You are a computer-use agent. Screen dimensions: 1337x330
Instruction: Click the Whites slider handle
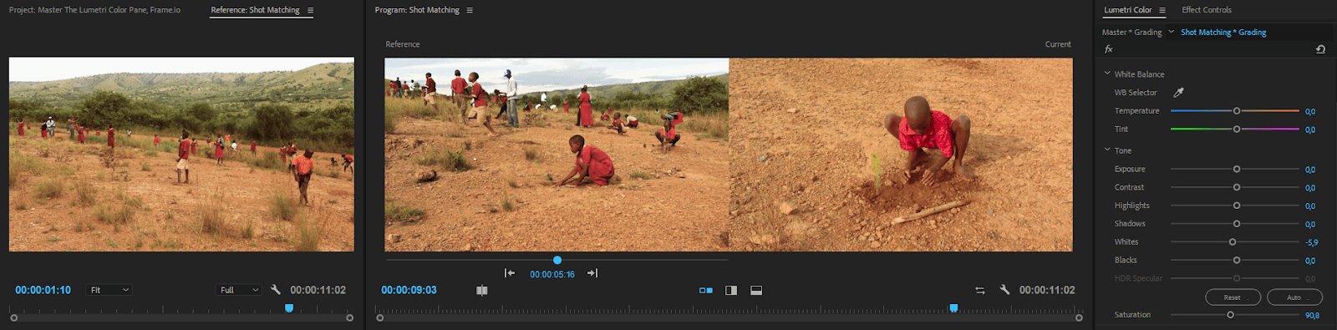1233,242
